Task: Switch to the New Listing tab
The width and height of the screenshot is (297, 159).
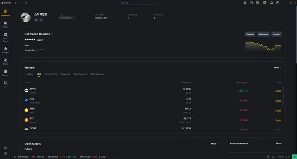Action: coord(51,74)
